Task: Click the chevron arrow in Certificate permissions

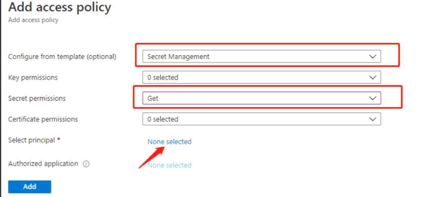Action: 372,119
